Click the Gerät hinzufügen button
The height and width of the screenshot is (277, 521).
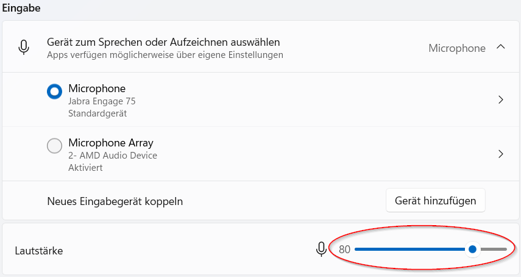(436, 201)
